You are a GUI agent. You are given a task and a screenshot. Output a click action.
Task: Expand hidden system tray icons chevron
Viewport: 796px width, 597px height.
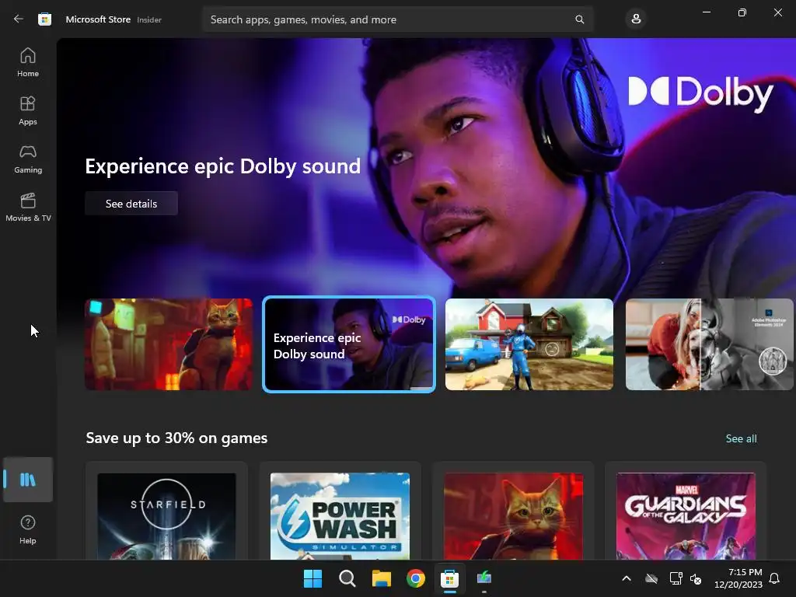pyautogui.click(x=627, y=578)
